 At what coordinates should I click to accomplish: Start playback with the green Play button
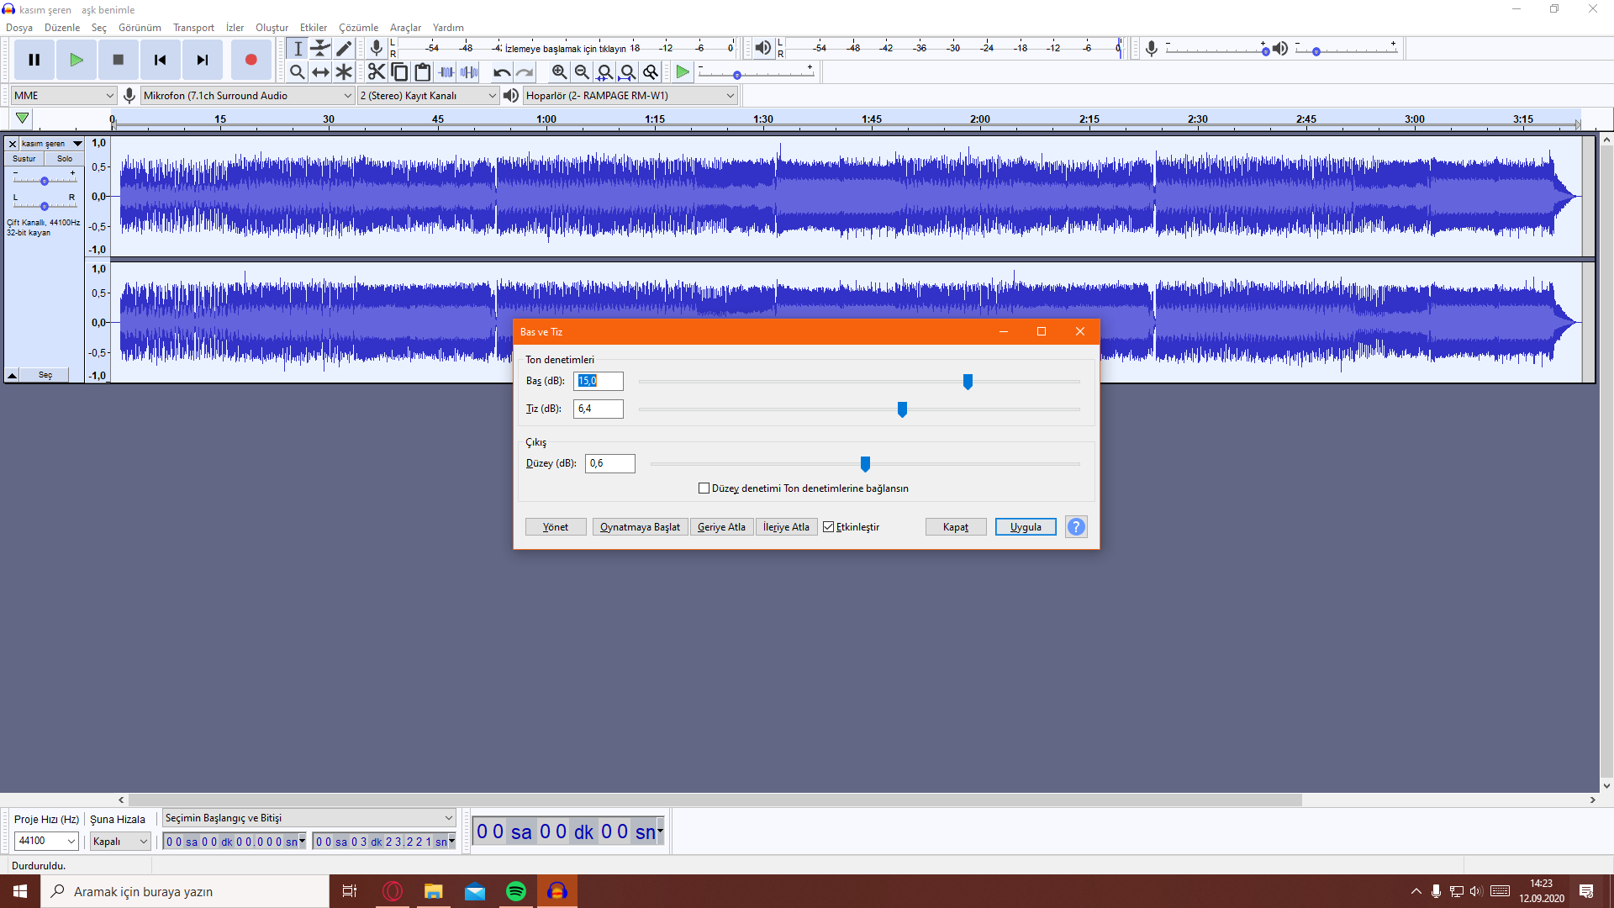pyautogui.click(x=76, y=60)
